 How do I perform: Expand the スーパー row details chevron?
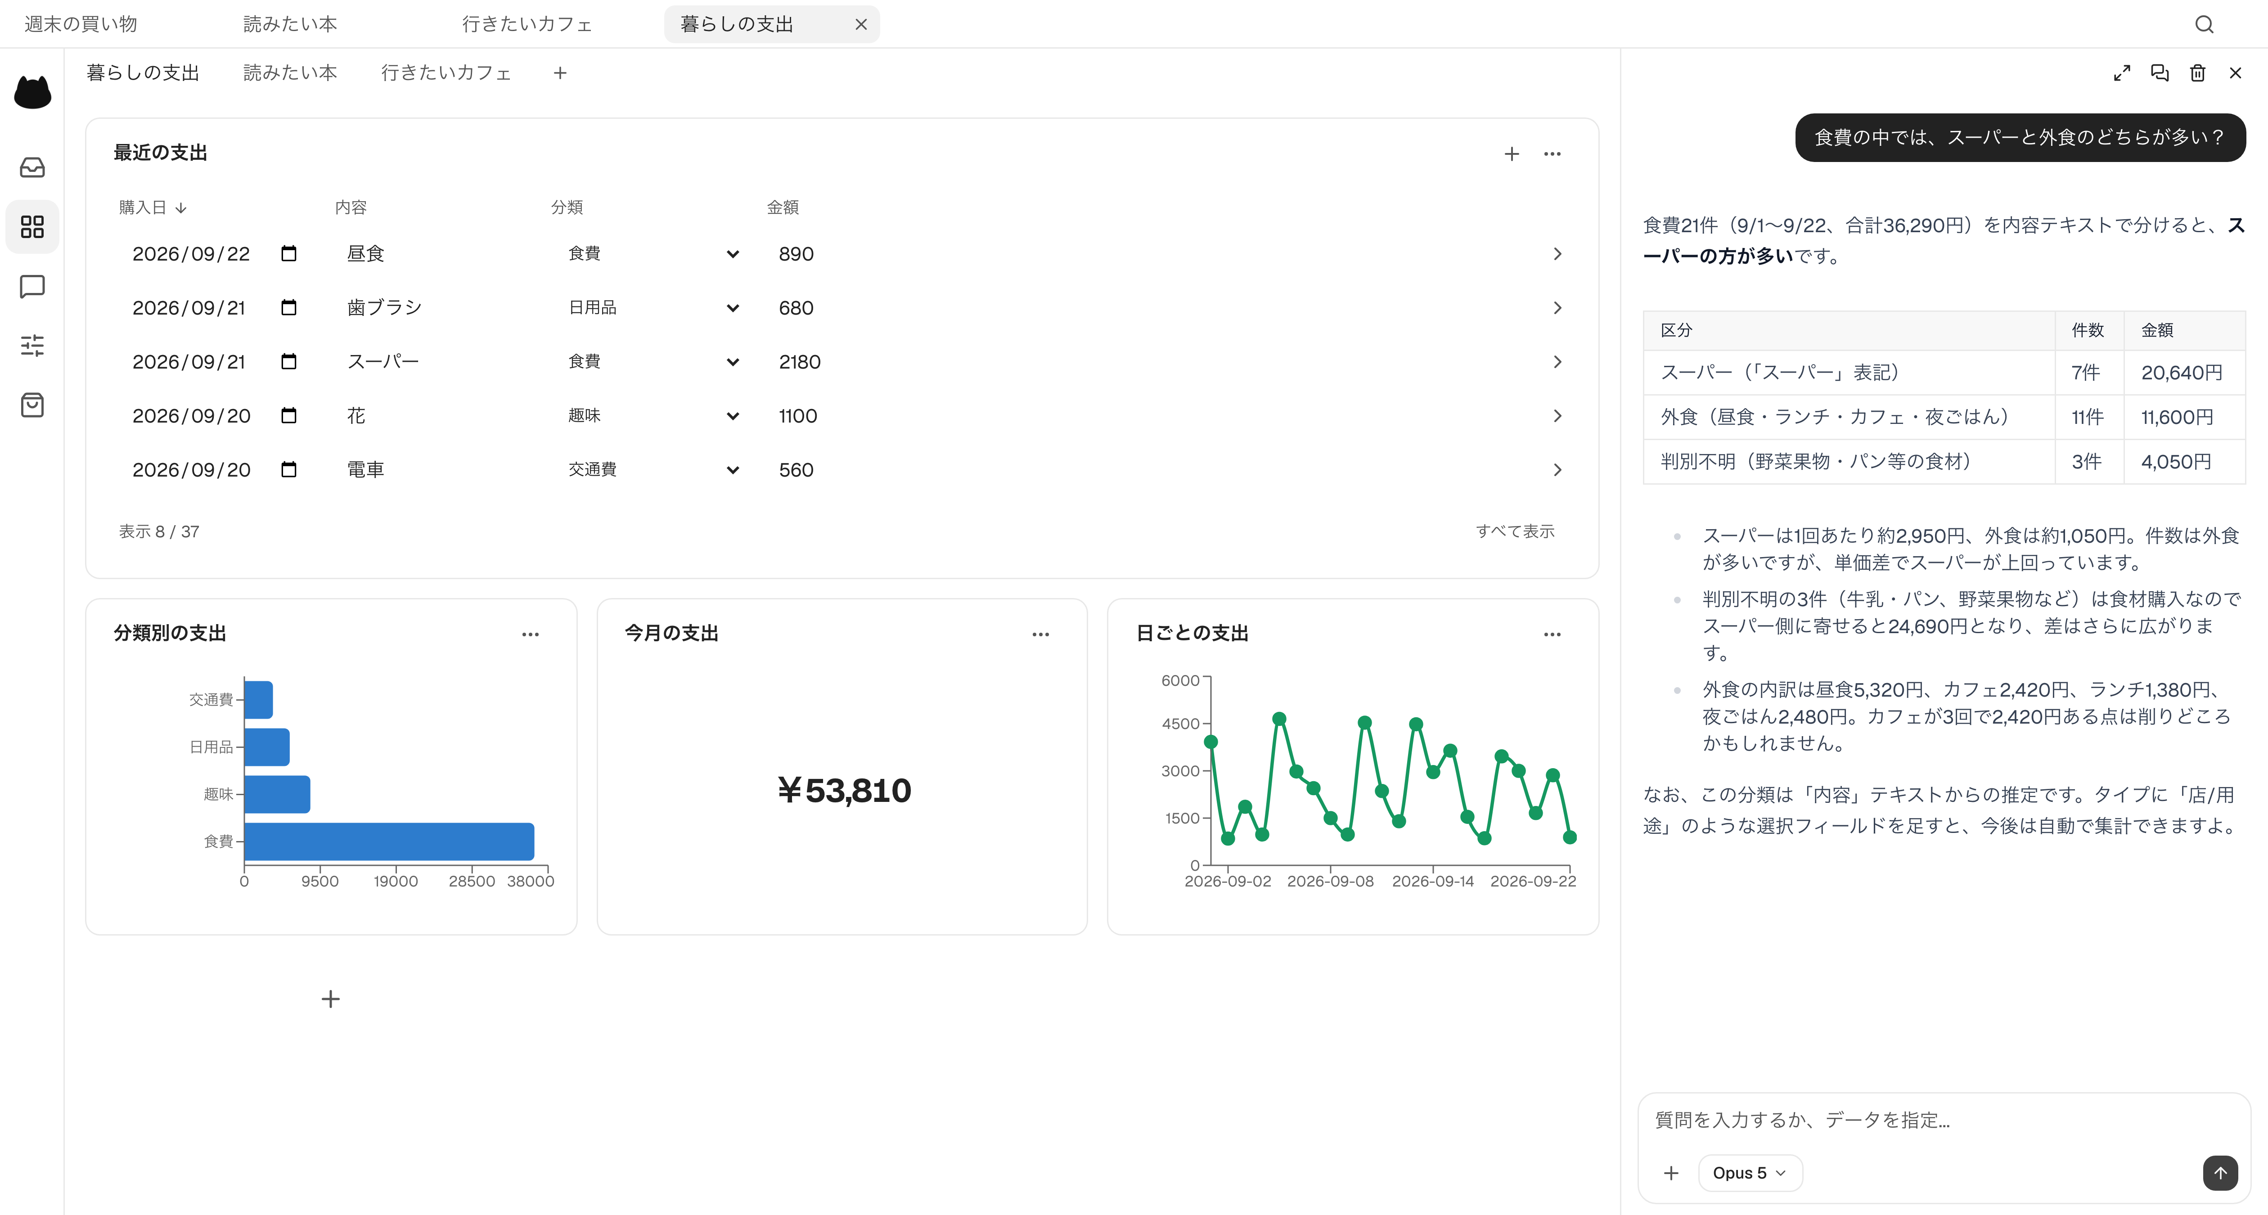click(1557, 362)
